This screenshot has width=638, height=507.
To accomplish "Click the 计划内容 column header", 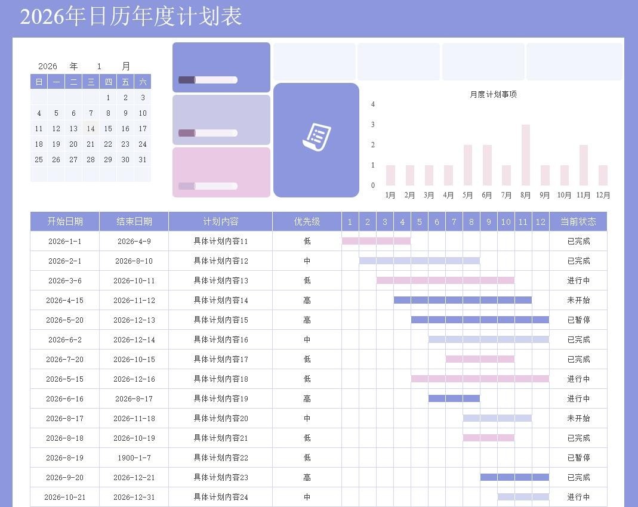I will 221,221.
